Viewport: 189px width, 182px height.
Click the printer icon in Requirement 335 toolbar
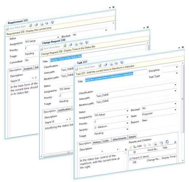tap(36, 25)
